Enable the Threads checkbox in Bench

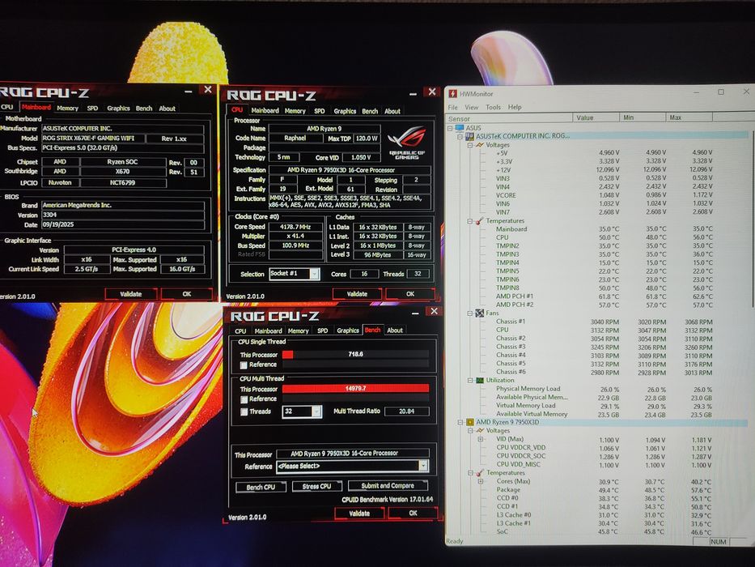(x=244, y=411)
